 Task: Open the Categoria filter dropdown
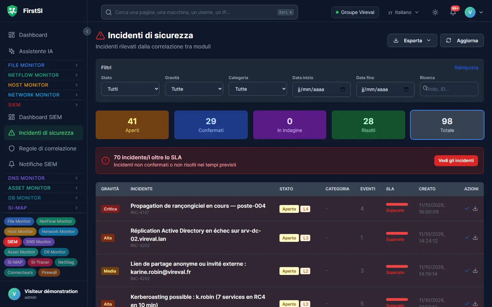pyautogui.click(x=258, y=89)
